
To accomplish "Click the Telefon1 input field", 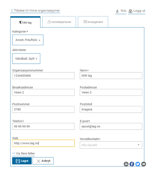I will click(43, 126).
